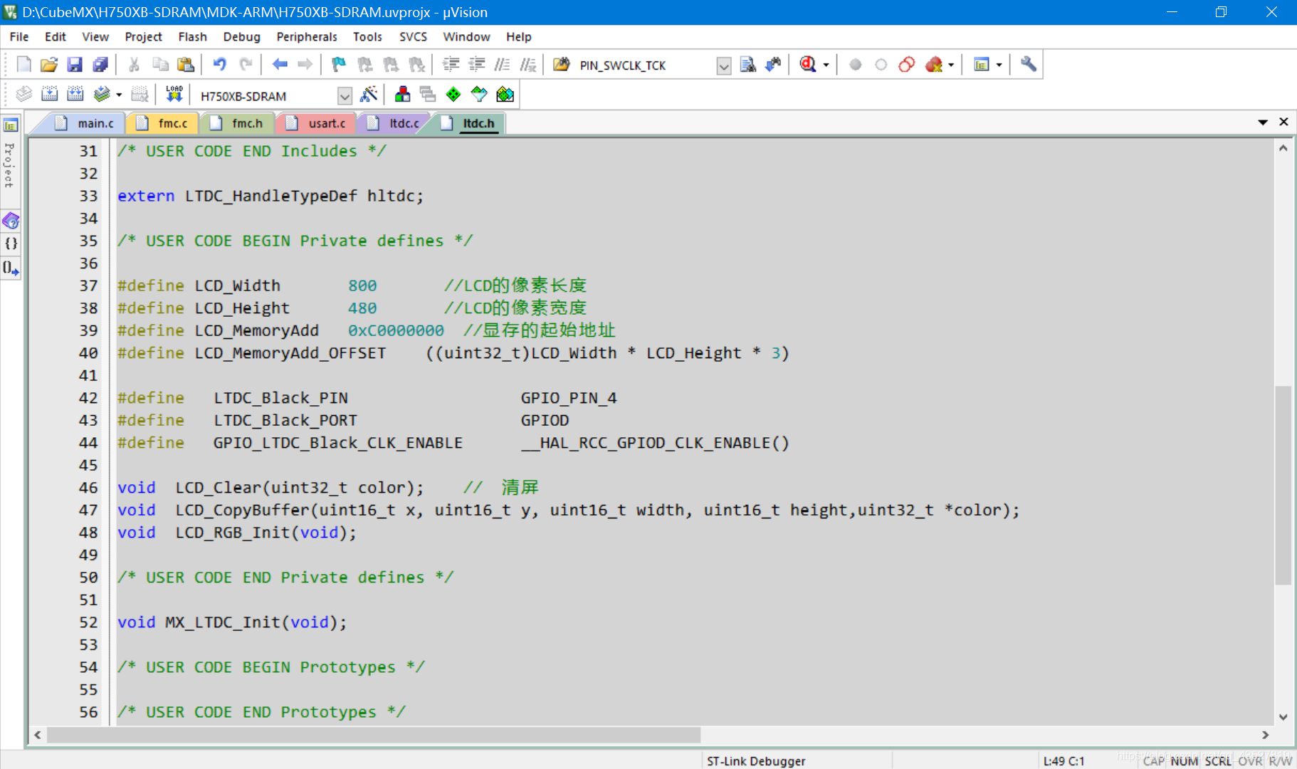
Task: Open the batch build dropdown arrow
Action: point(119,94)
